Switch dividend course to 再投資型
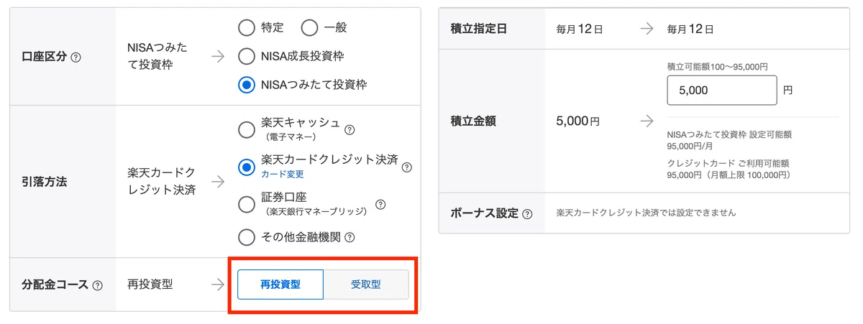The height and width of the screenshot is (324, 863). [x=280, y=284]
